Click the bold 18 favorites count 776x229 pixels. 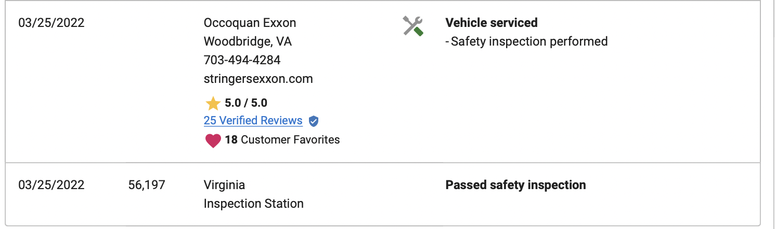tap(231, 140)
